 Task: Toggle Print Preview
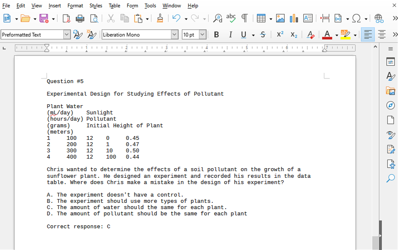click(x=94, y=18)
